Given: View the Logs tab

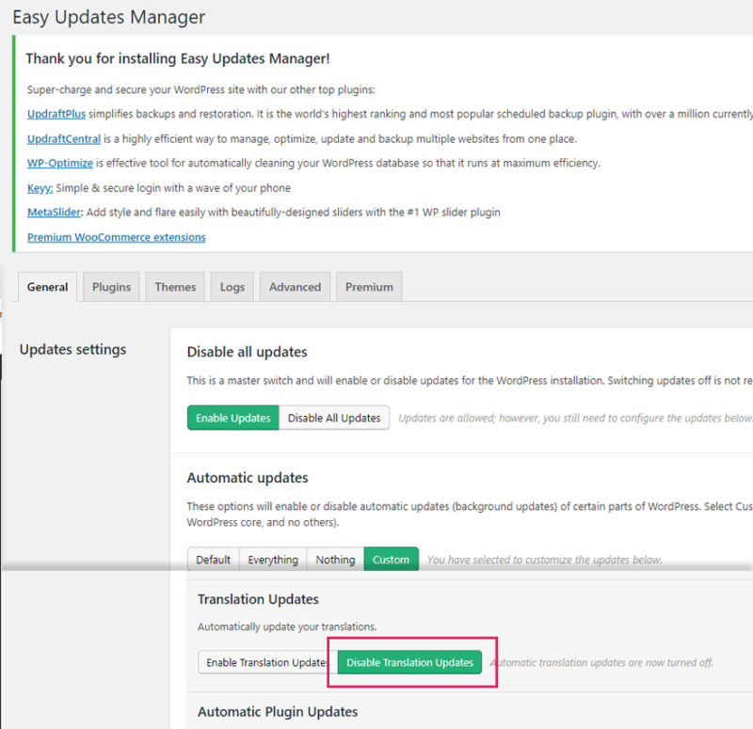Looking at the screenshot, I should coord(232,287).
